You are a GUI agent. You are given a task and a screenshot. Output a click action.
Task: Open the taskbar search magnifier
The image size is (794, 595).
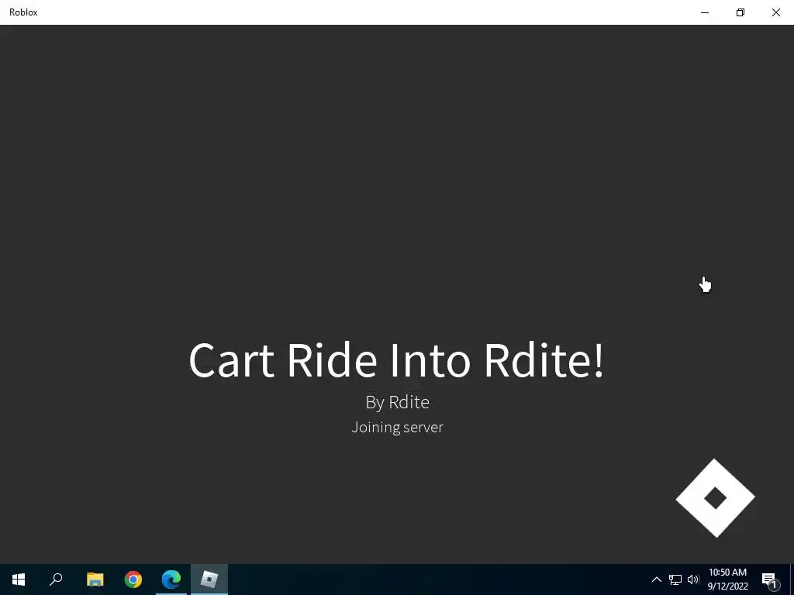56,580
